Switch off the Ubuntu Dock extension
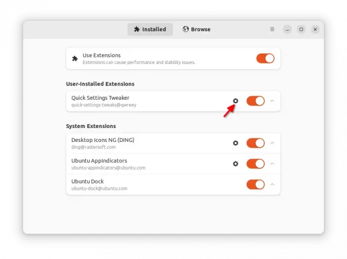This screenshot has height=259, width=347. coord(255,185)
